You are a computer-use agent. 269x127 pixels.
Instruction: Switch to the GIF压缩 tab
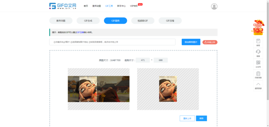tap(170, 21)
